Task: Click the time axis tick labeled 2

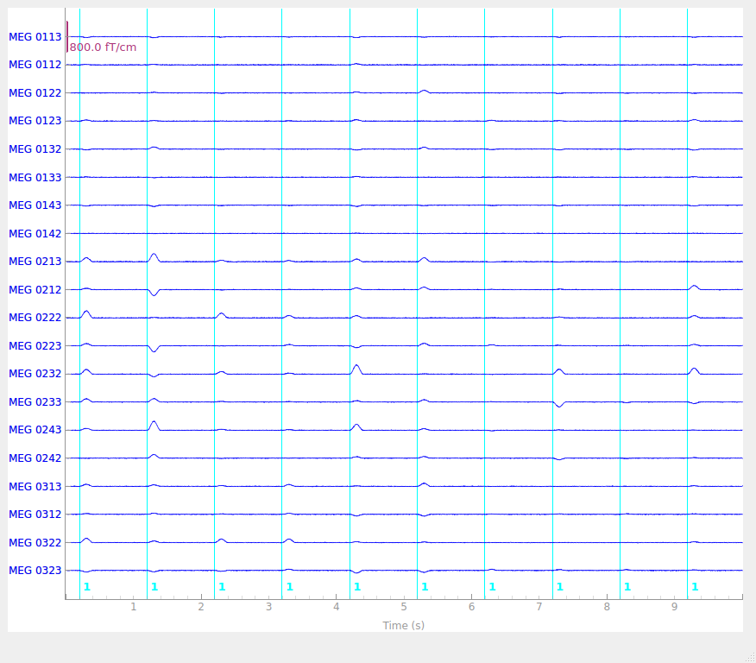Action: tap(201, 607)
